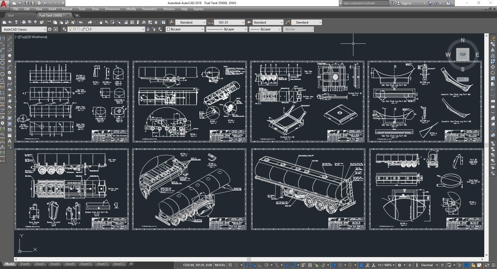The width and height of the screenshot is (497, 269).
Task: Click the search keyword input field
Action: 365,3
